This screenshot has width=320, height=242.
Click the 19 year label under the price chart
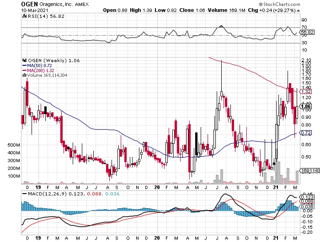coord(38,187)
